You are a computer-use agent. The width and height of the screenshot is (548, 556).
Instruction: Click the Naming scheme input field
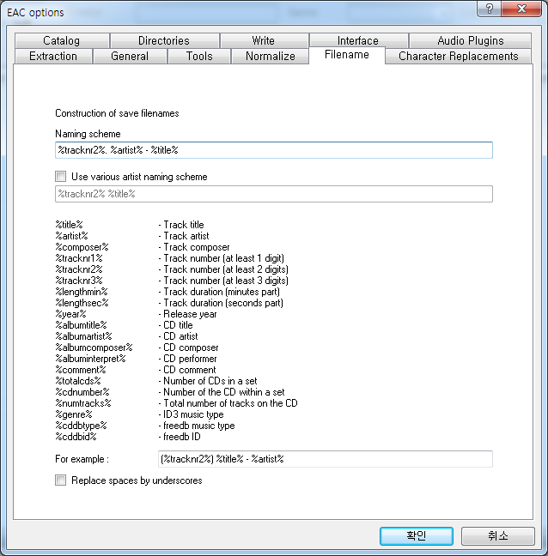tap(274, 150)
